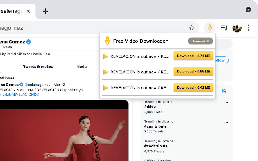Image resolution: width=258 pixels, height=161 pixels.
Task: Click play icon beside third REVELACIÓN video
Action: pyautogui.click(x=106, y=87)
